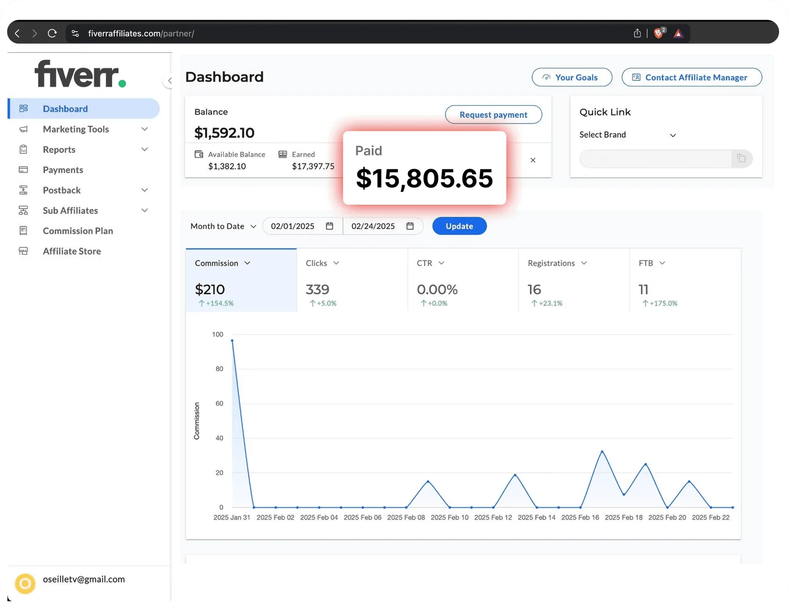Click the Quick Link URL field
Image resolution: width=789 pixels, height=606 pixels.
pos(655,158)
